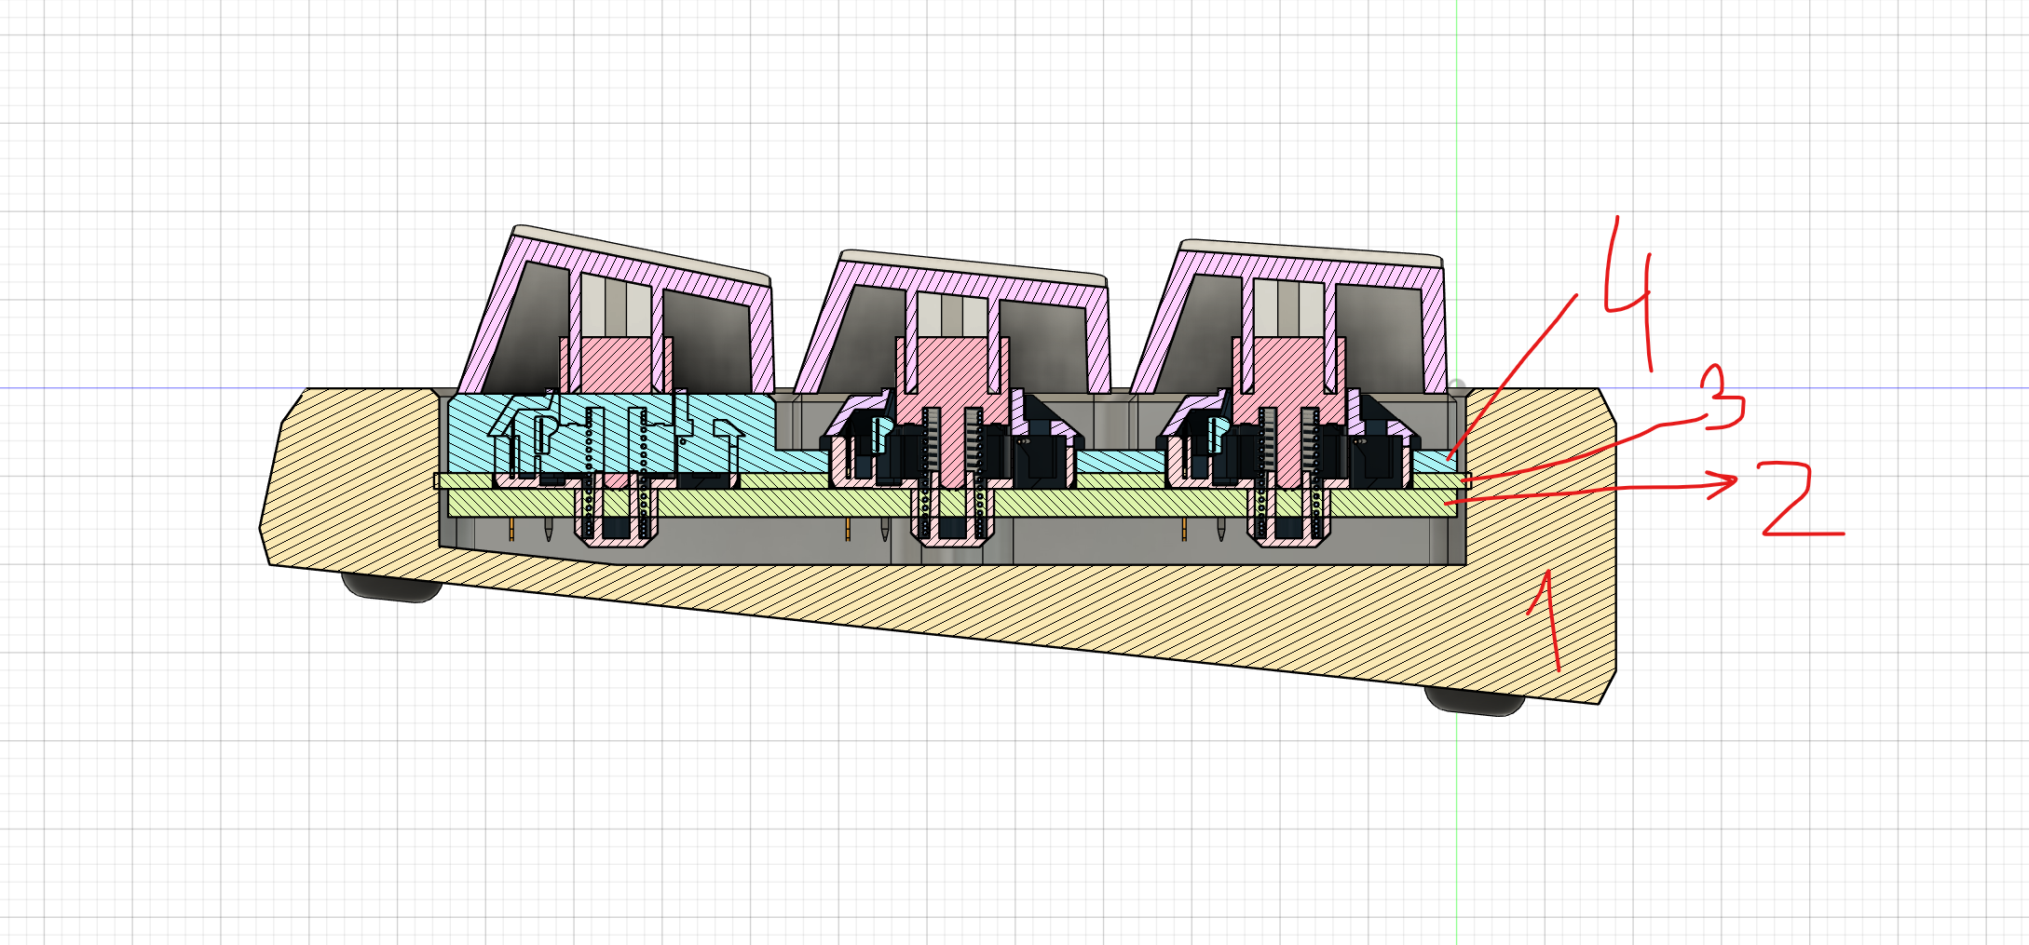The image size is (2029, 945).
Task: Click the handwritten red number 3
Action: coord(1723,400)
